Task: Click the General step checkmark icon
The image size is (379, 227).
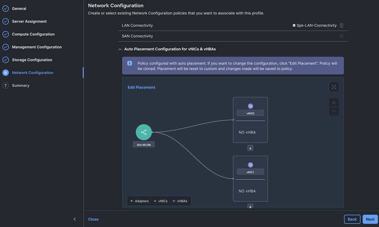Action: point(5,8)
